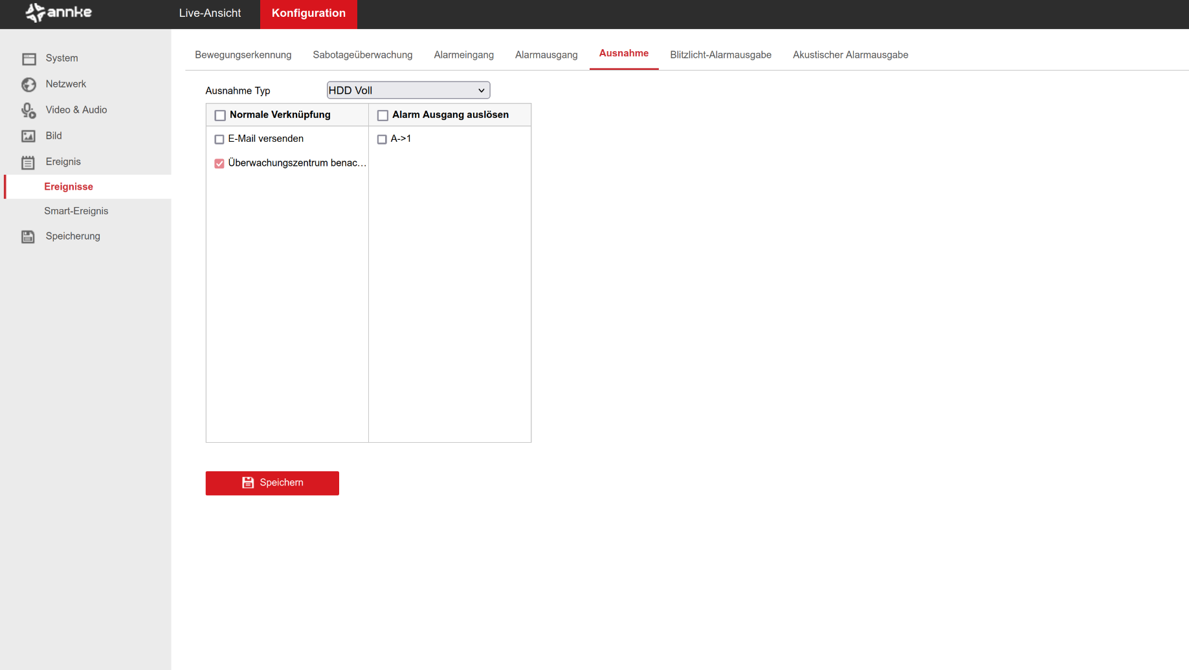Open Smart-Ereignis in the sidebar

coord(76,211)
